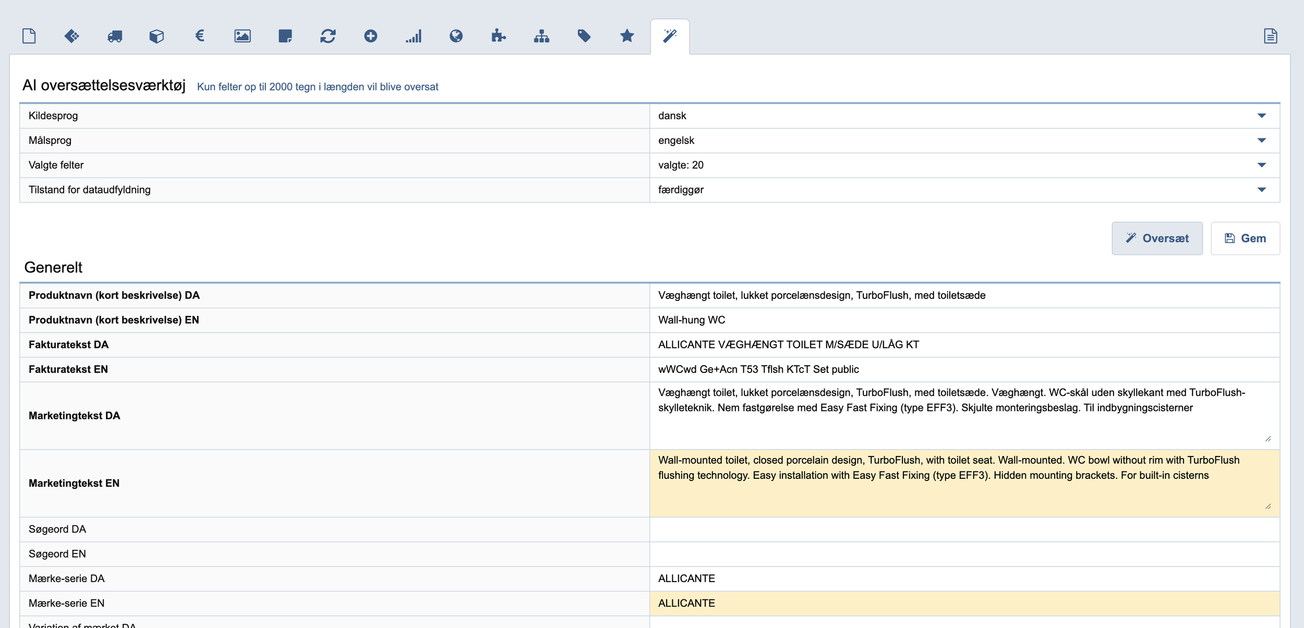The image size is (1304, 628).
Task: Expand the Valgte felter dropdown
Action: click(964, 165)
